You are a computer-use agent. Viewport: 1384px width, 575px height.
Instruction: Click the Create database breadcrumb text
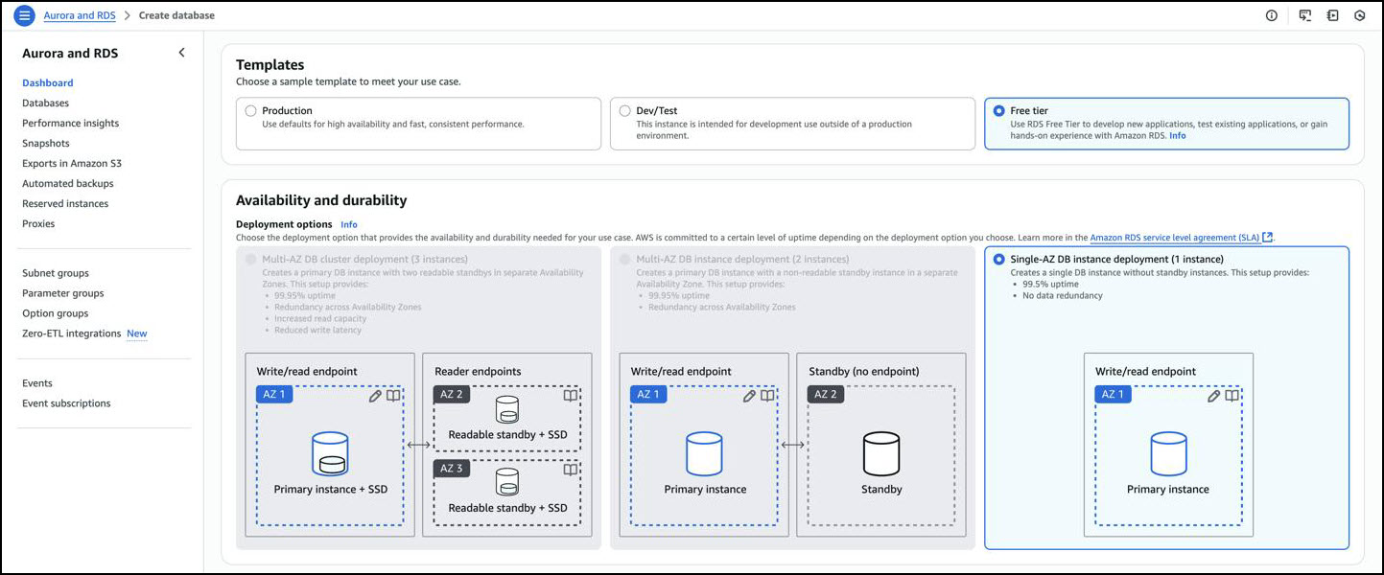(176, 15)
